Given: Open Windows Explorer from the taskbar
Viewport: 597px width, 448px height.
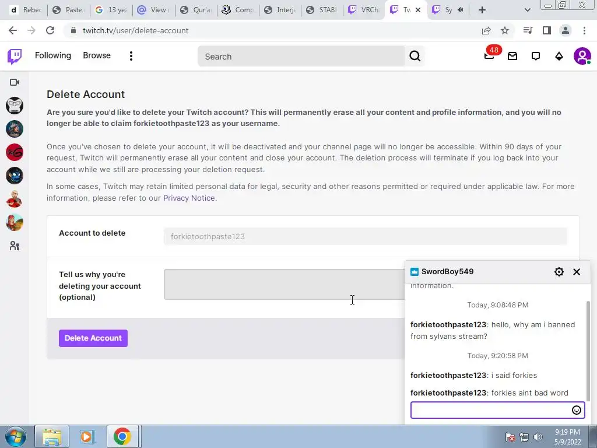Looking at the screenshot, I should coord(52,436).
